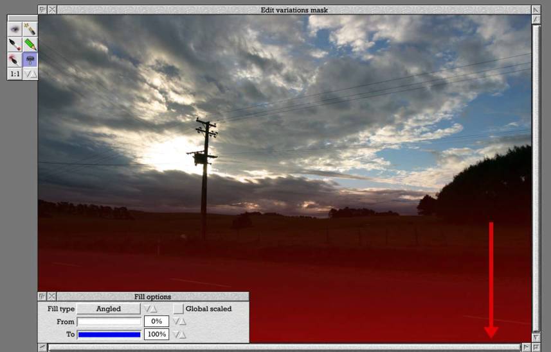Adjust the To percentage arrows

[x=179, y=334]
